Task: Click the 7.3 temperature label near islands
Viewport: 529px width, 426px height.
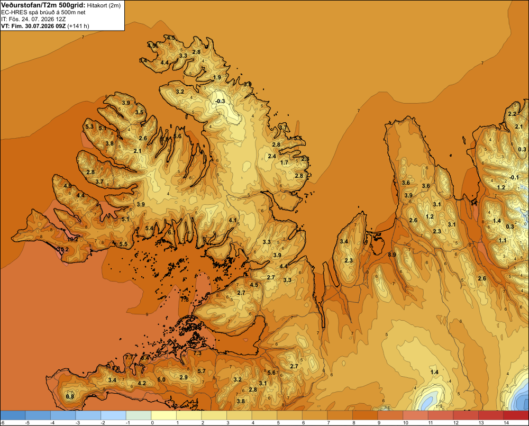Action: (197, 353)
